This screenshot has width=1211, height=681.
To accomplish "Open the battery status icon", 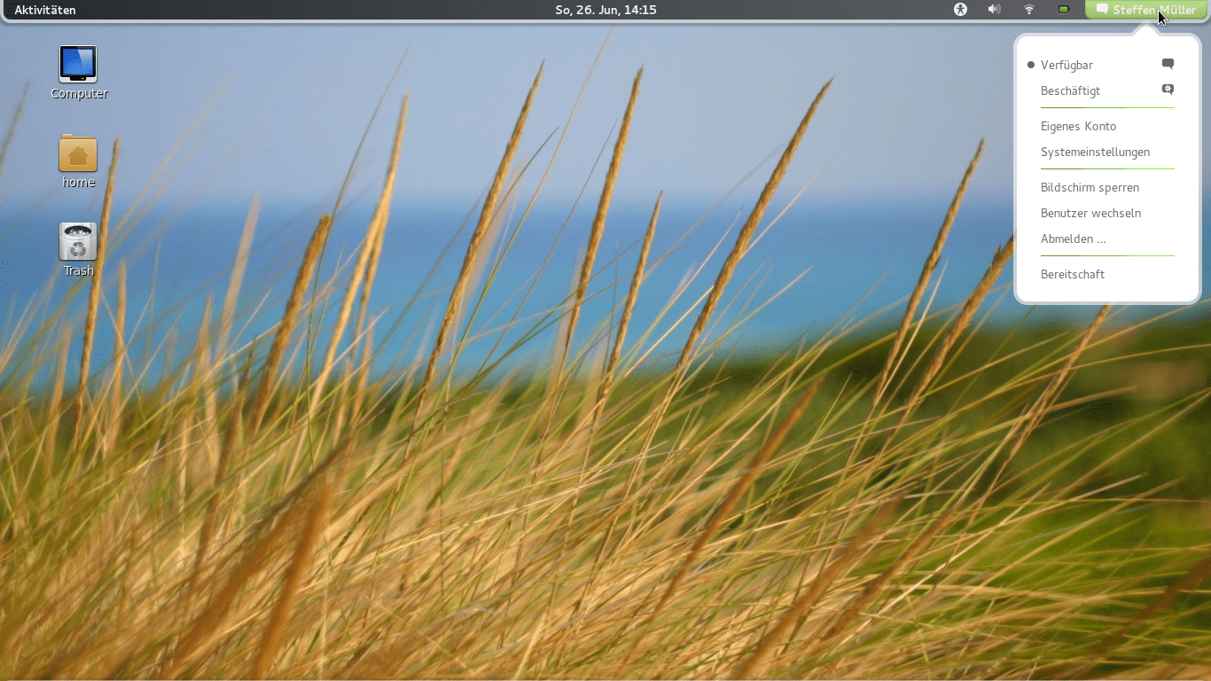I will (1064, 10).
